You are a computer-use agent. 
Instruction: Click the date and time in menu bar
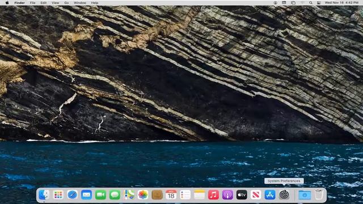(x=341, y=3)
